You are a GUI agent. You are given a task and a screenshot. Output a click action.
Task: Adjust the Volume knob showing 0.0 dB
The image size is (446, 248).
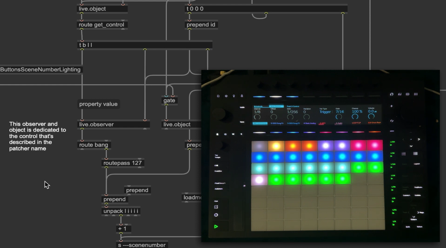click(372, 116)
